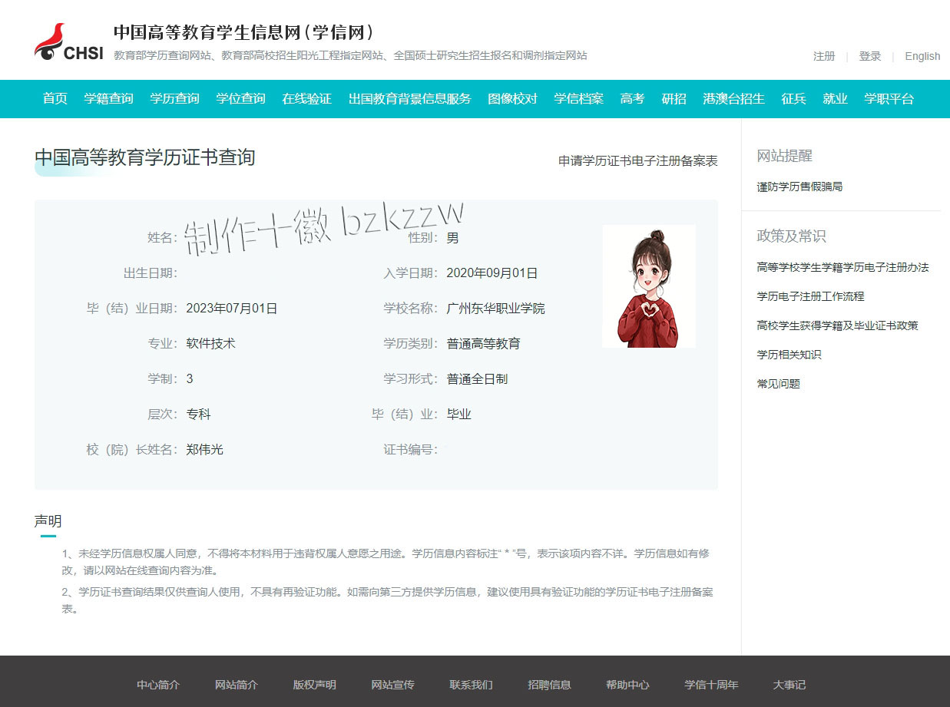Open 学位查询 section

pyautogui.click(x=240, y=98)
